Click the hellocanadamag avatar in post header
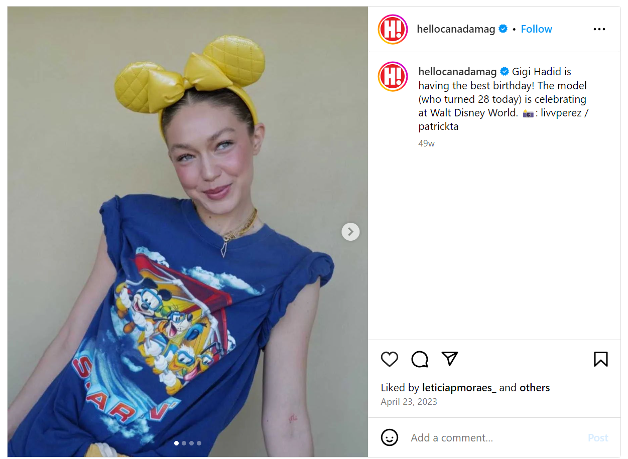Screen dimensions: 628x459 (393, 29)
